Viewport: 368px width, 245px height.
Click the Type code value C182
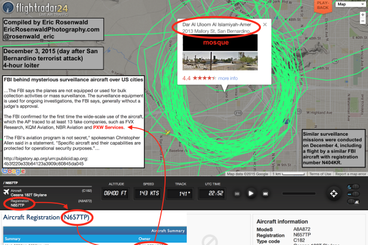(x=299, y=241)
